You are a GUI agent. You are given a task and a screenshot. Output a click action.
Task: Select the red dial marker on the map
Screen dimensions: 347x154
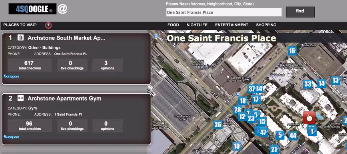pos(309,117)
